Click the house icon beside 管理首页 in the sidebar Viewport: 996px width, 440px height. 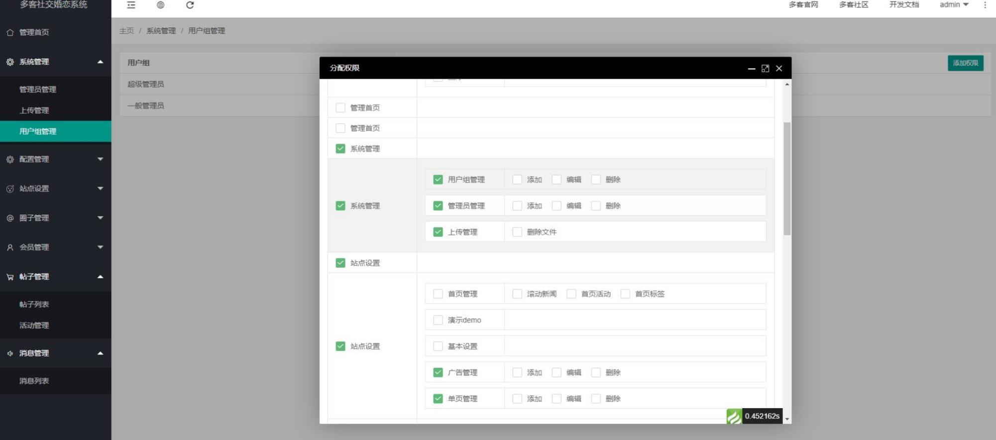(x=10, y=32)
